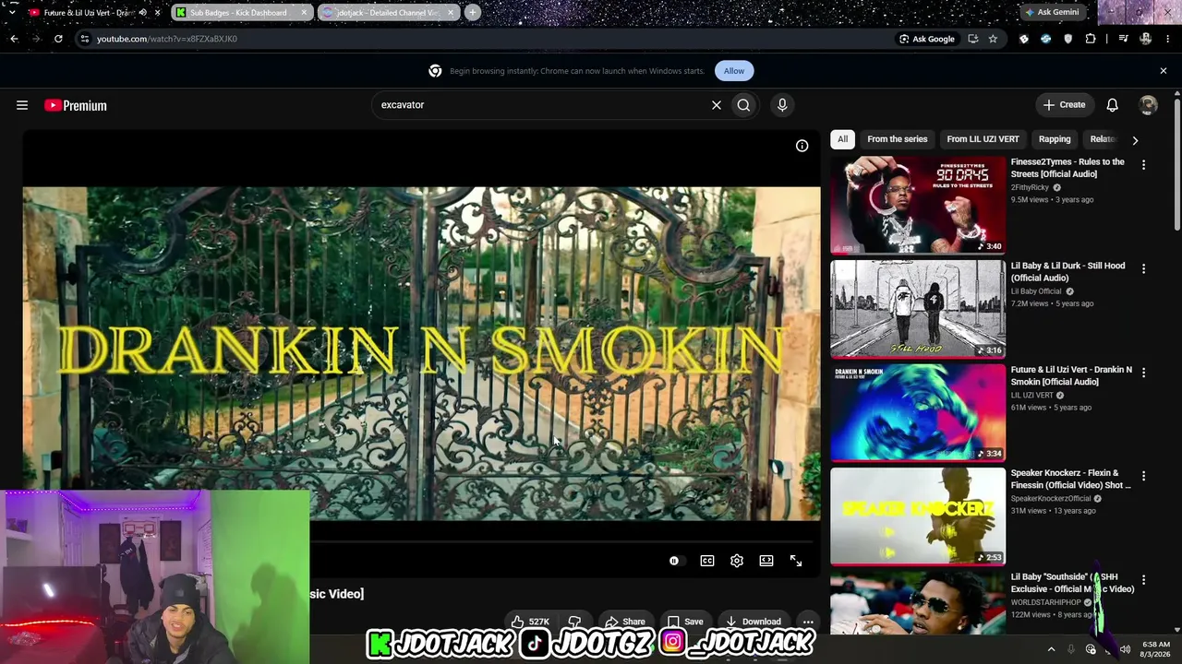Go to YouTube Premium home logo
The image size is (1182, 664).
[x=76, y=105]
